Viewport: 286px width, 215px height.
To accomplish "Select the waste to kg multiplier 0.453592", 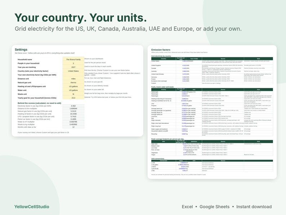I will (x=73, y=124).
